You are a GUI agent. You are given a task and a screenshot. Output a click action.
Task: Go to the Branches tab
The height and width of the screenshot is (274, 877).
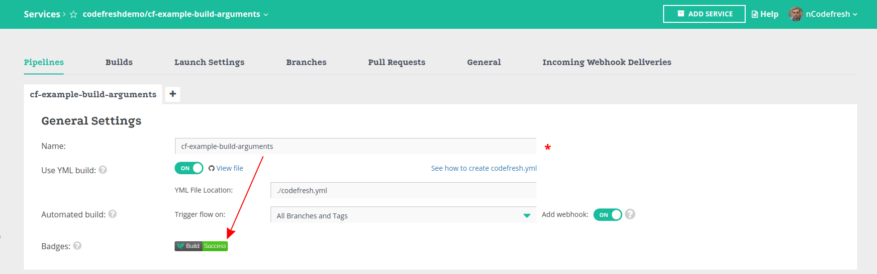pos(306,62)
